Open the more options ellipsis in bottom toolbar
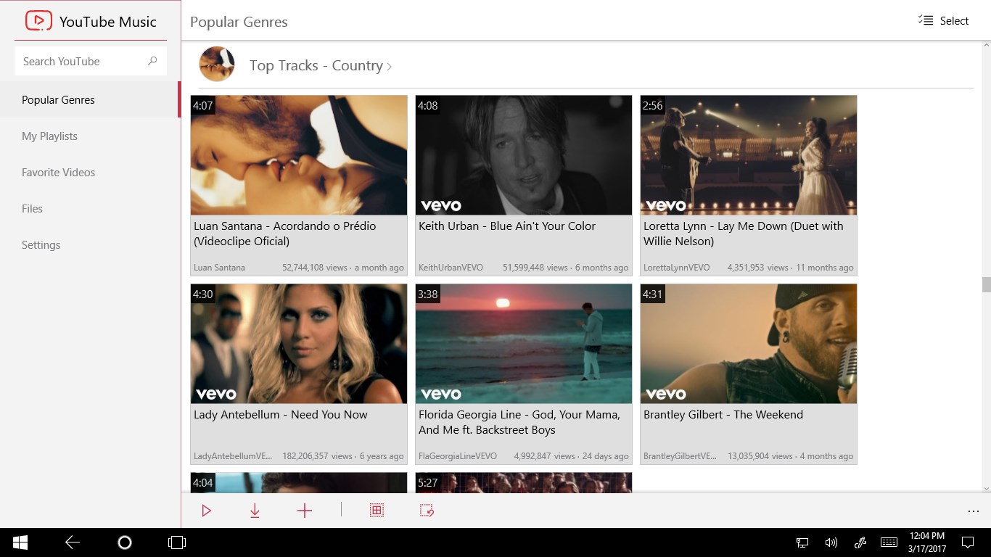991x557 pixels. pyautogui.click(x=974, y=511)
